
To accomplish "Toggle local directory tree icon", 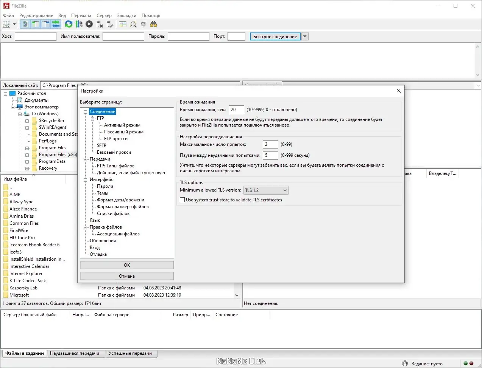I will click(x=35, y=24).
